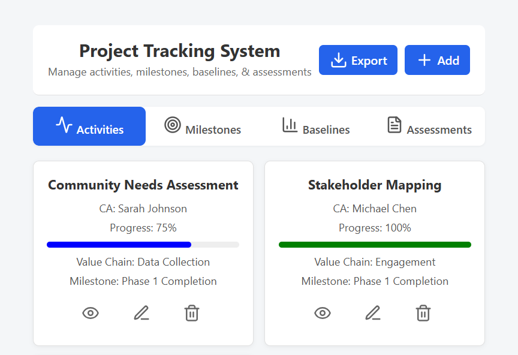Open the Assessments tab
Screen dimensions: 518x355
click(x=428, y=126)
